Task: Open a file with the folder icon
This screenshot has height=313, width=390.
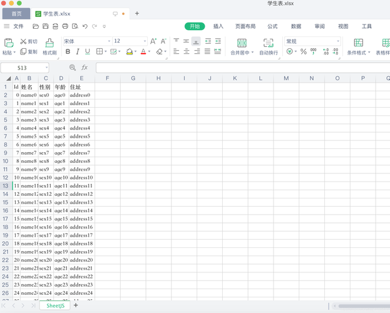Action: [36, 26]
